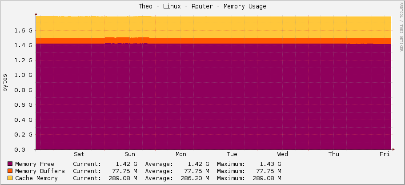Viewport: 405px width, 185px height.
Task: Click the 0.8 G y-axis label
Action: click(23, 90)
